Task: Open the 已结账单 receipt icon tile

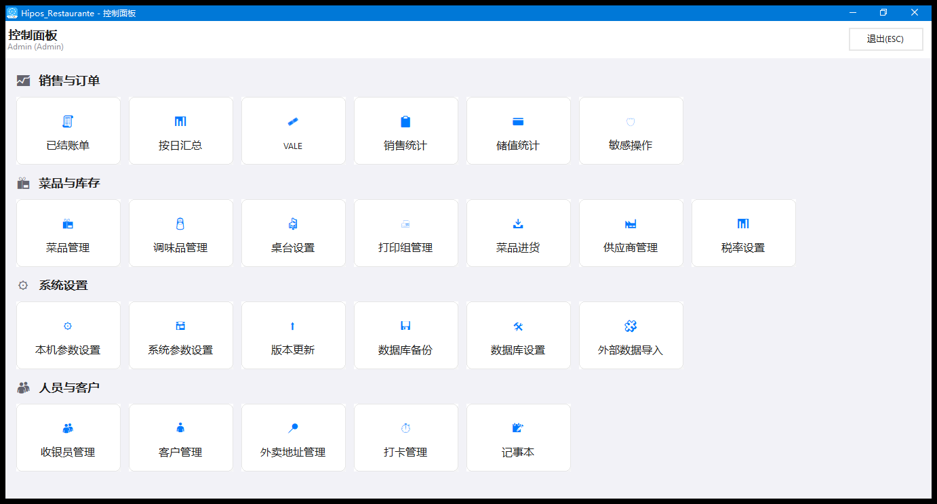Action: (68, 131)
